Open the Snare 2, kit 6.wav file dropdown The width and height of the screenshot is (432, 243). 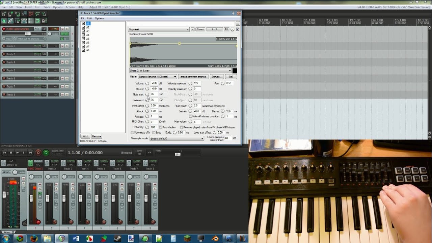coord(181,71)
